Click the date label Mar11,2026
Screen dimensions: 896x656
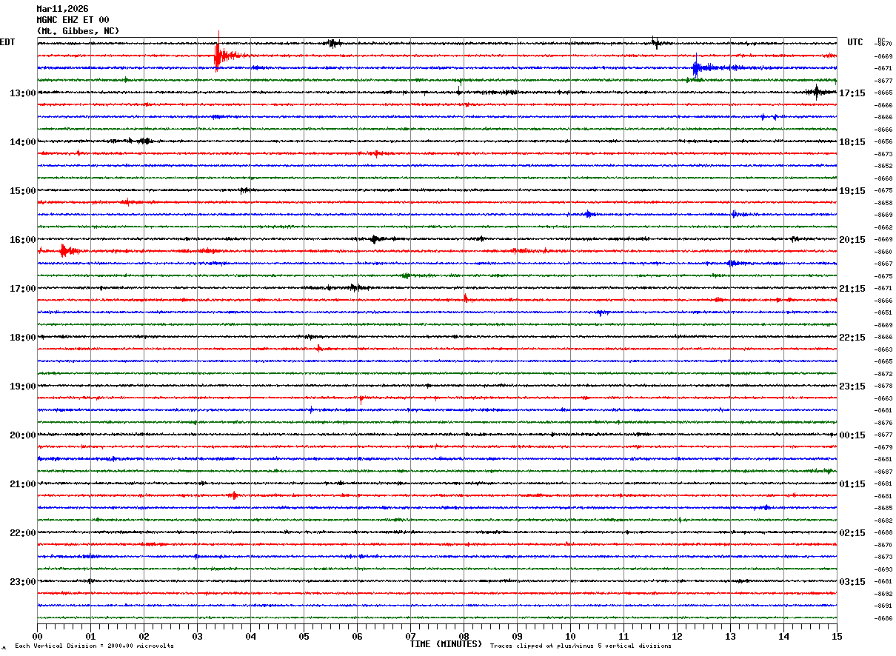tap(62, 9)
